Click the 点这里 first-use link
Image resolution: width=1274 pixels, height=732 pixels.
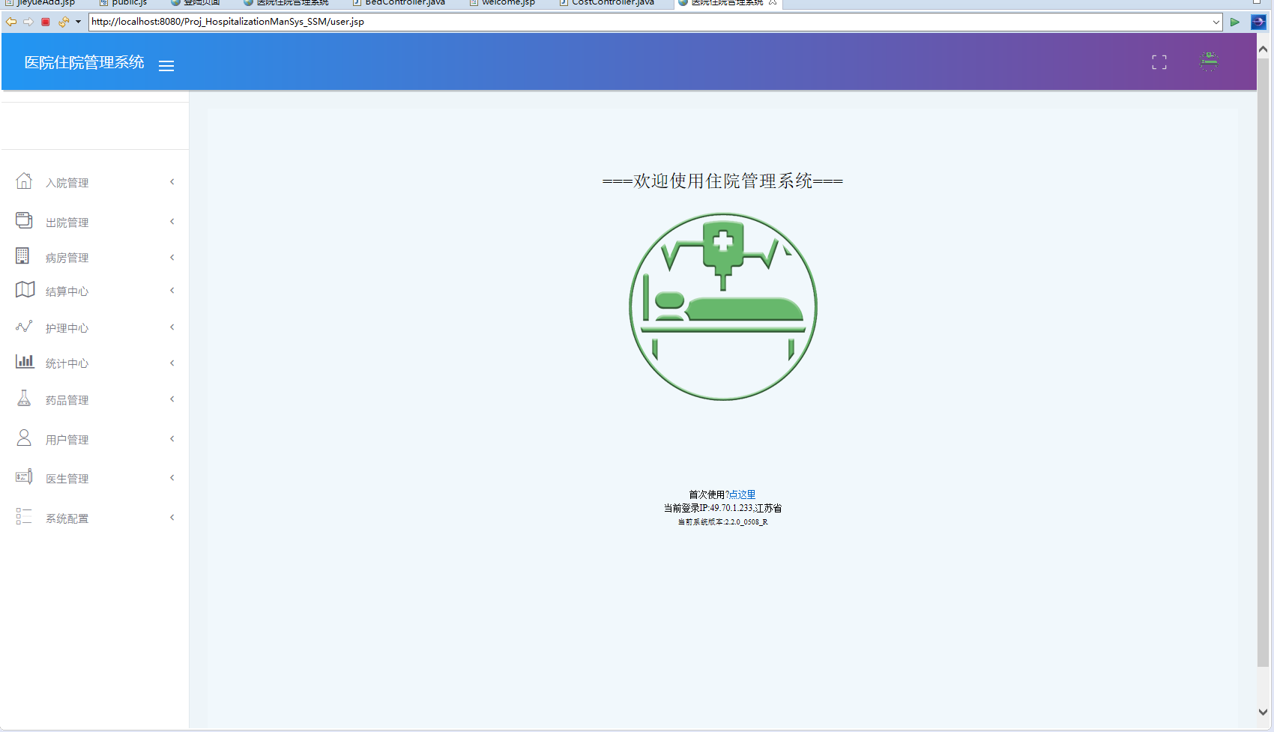pyautogui.click(x=742, y=494)
